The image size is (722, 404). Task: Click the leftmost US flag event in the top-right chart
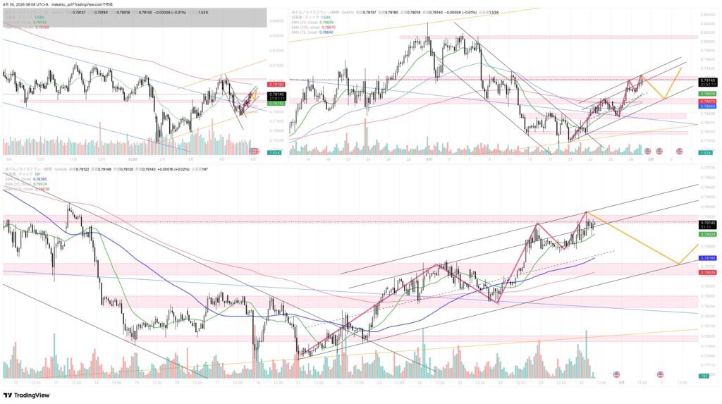[x=649, y=151]
